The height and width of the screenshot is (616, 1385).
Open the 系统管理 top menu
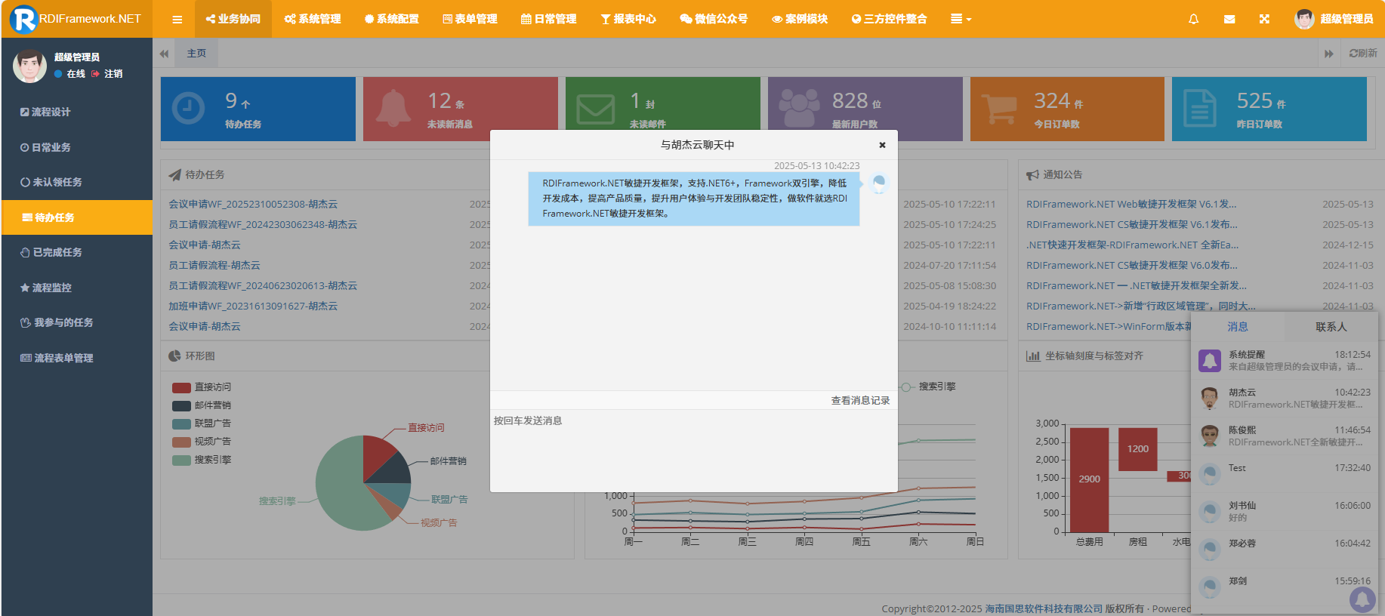313,19
